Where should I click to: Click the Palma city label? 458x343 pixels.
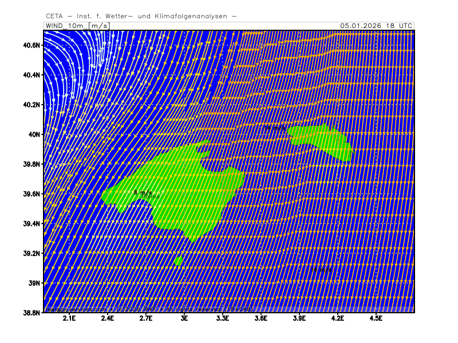[151, 197]
